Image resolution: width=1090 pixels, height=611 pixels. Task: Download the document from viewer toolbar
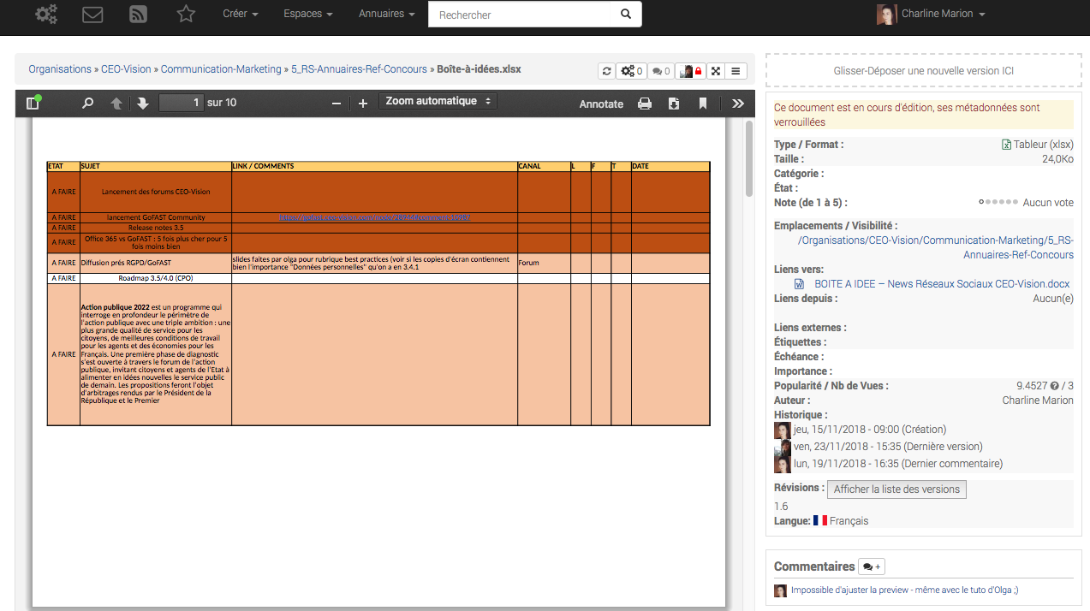coord(674,104)
